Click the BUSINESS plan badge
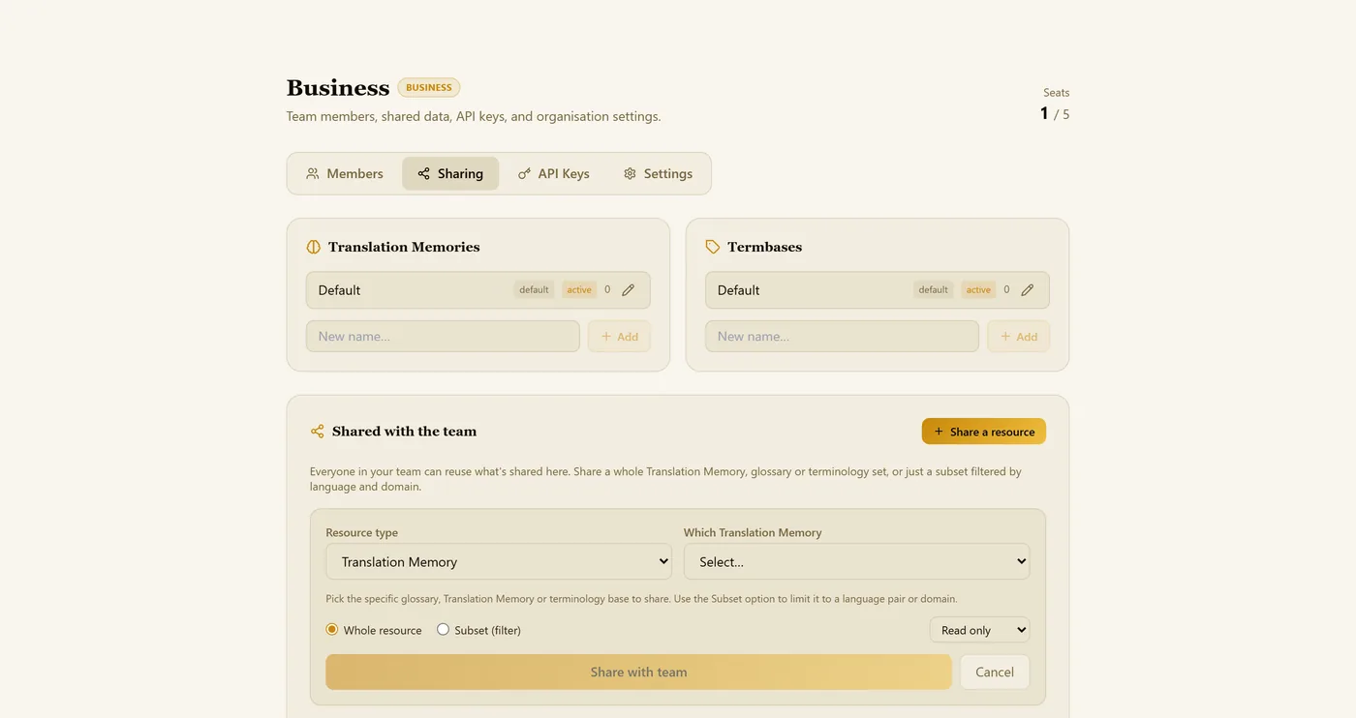The image size is (1356, 718). click(429, 87)
